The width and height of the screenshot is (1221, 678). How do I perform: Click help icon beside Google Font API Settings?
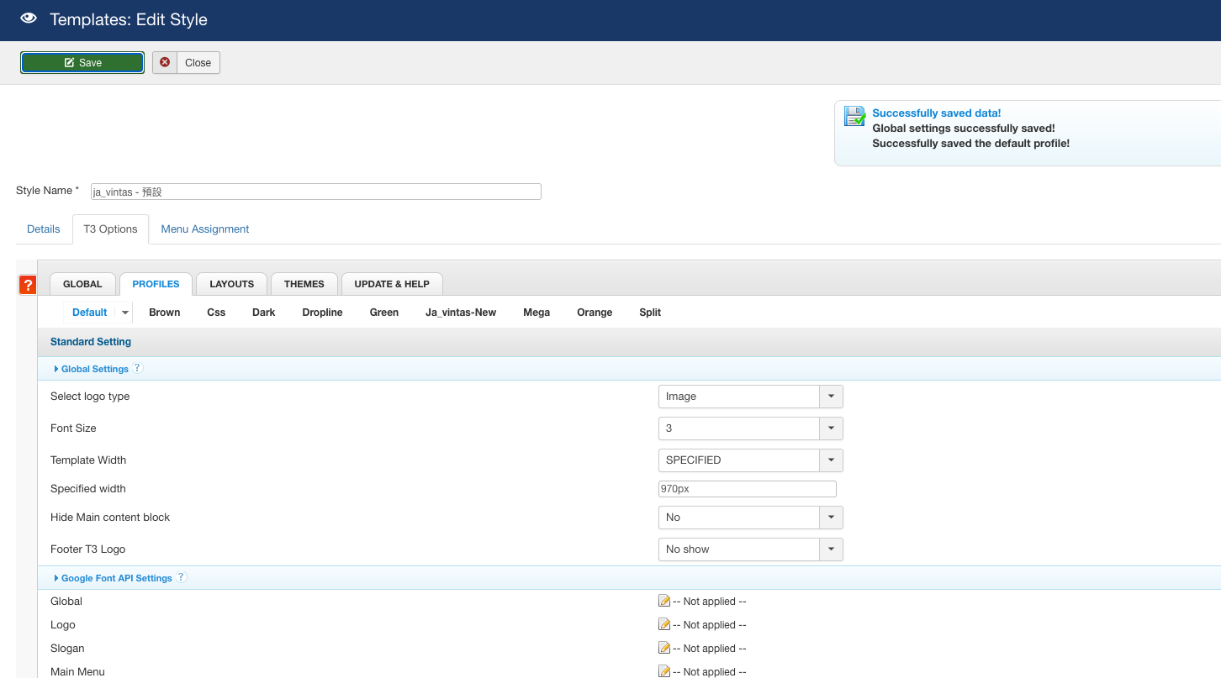point(181,577)
